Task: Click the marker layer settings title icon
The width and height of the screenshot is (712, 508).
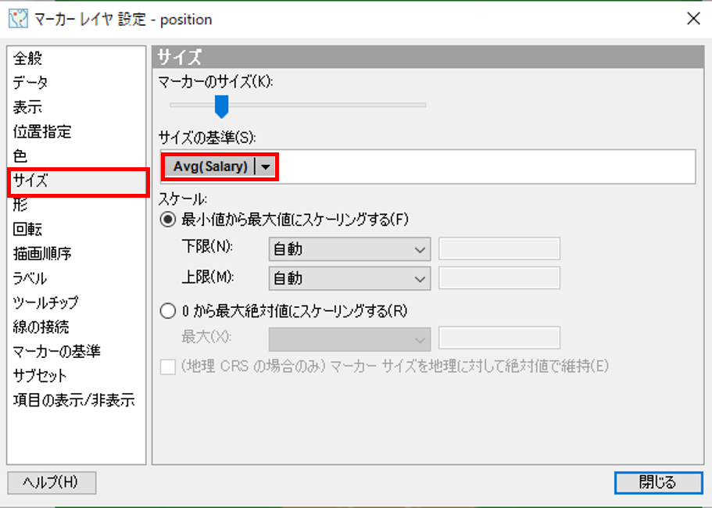Action: pos(18,19)
